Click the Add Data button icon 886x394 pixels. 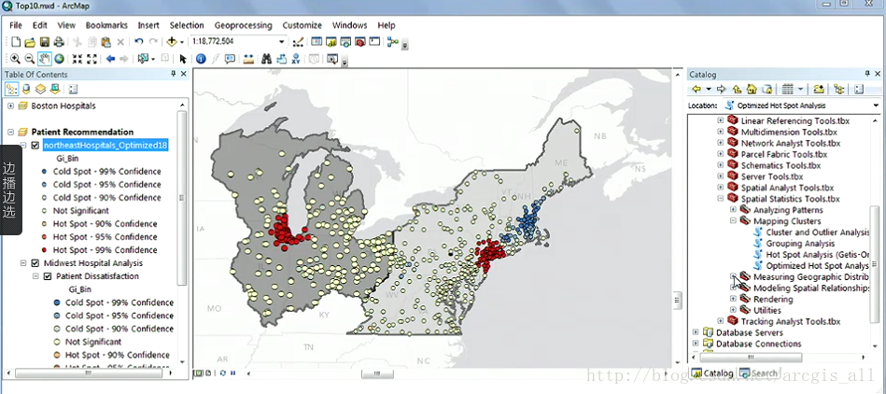coord(172,42)
